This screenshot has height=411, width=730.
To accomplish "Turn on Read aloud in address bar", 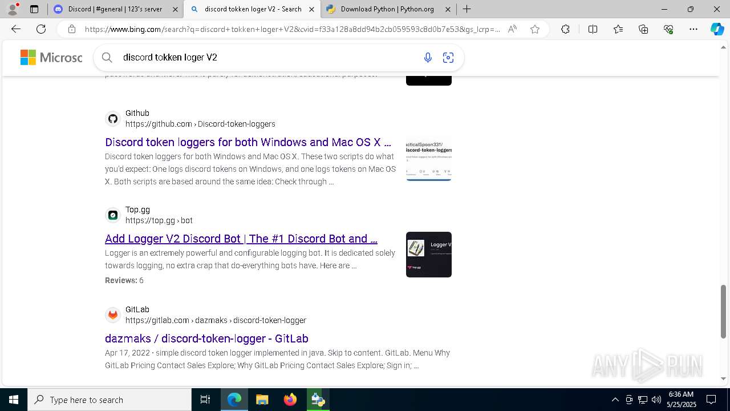I will pyautogui.click(x=512, y=29).
